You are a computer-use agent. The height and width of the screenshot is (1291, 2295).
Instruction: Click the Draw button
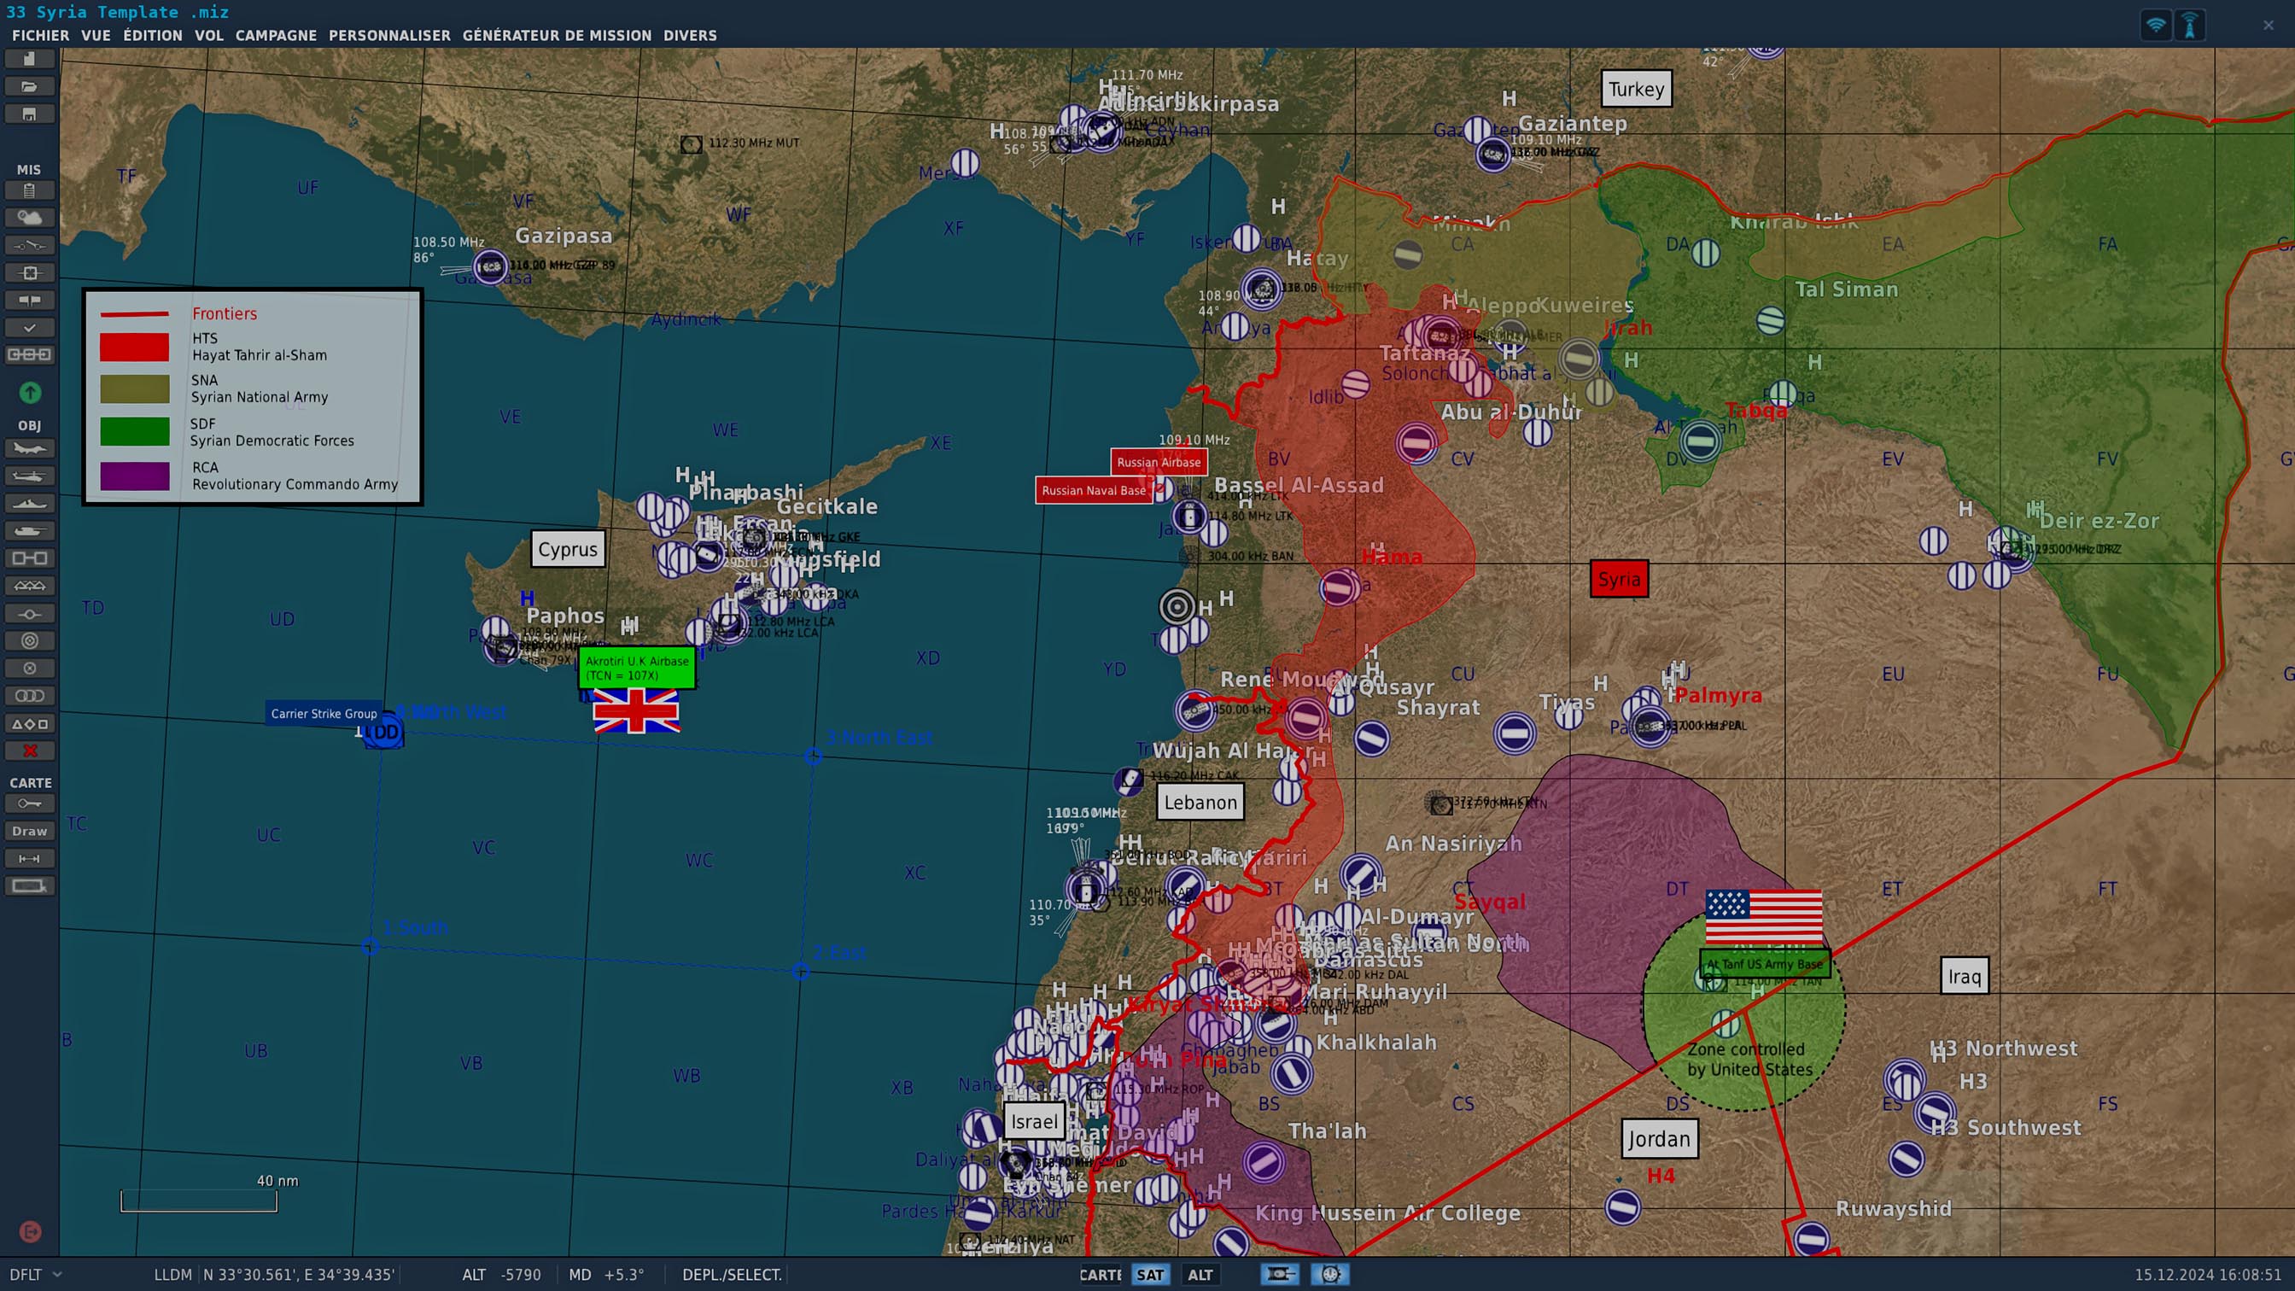coord(29,832)
